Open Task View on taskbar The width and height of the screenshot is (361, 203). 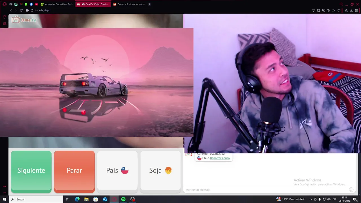pos(68,199)
